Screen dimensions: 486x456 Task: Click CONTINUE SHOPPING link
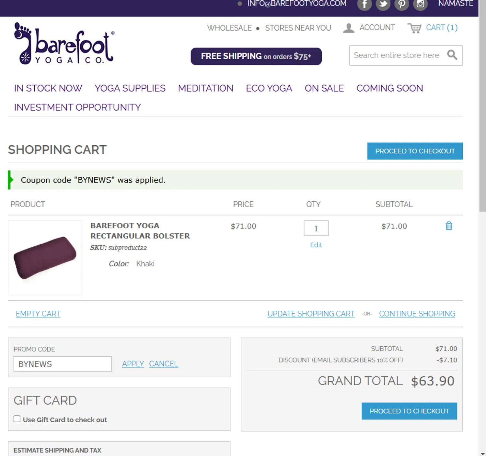(x=417, y=314)
